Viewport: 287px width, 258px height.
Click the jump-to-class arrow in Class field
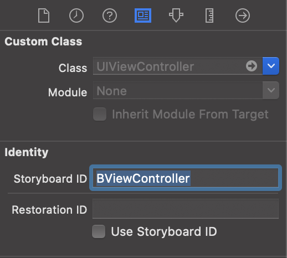click(x=252, y=66)
